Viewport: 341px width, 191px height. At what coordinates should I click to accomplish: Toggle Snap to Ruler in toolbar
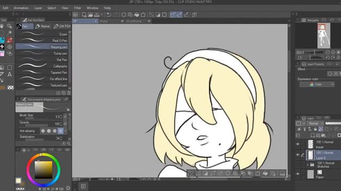173,15
